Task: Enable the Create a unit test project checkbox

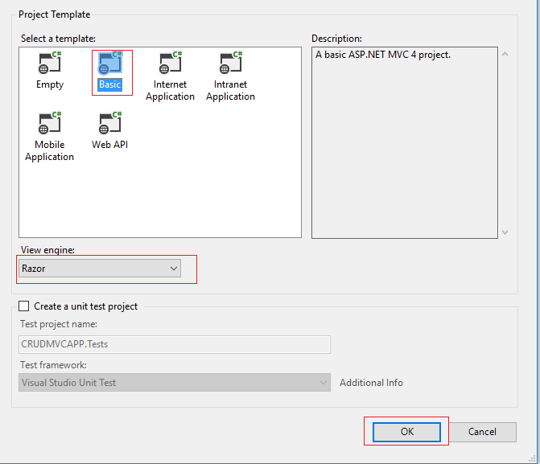Action: click(23, 306)
